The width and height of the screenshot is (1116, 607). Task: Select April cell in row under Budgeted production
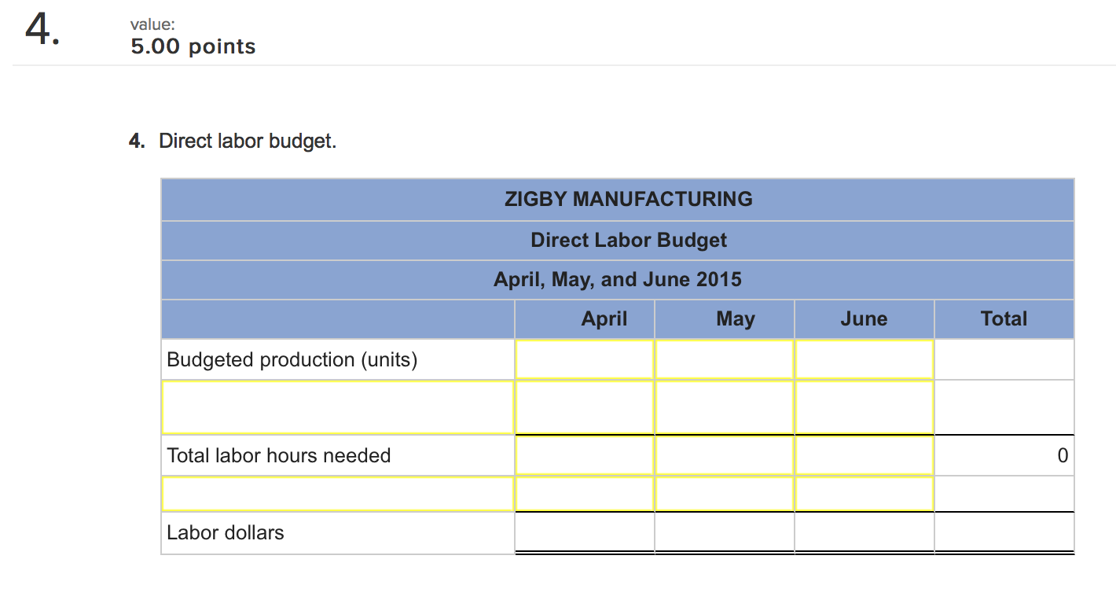click(585, 407)
